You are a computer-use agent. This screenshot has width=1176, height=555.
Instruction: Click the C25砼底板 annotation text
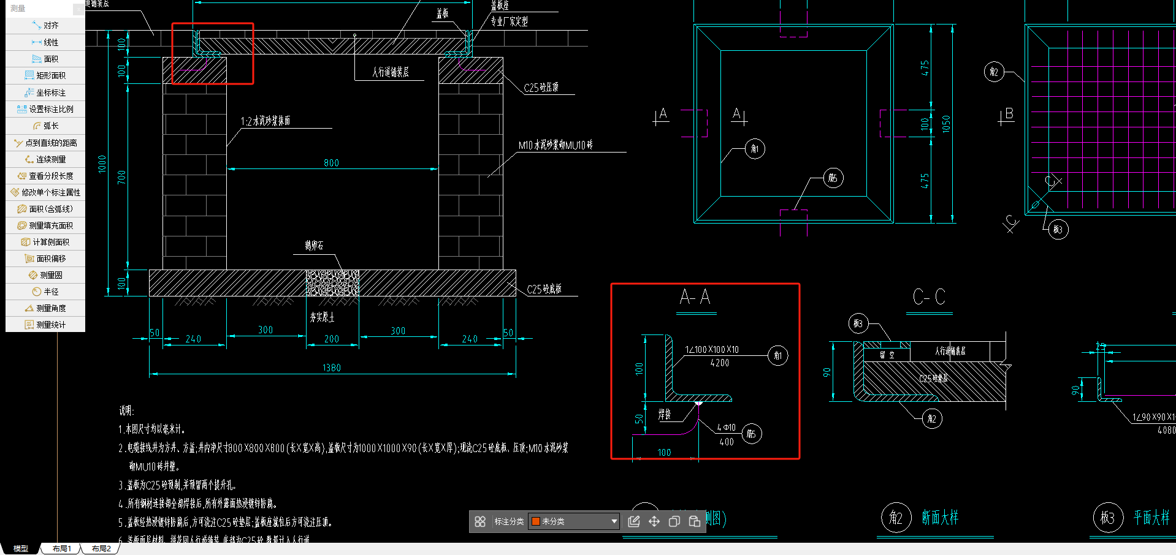(544, 289)
